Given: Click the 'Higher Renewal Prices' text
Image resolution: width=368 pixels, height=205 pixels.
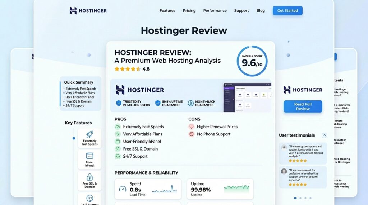Looking at the screenshot, I should [217, 127].
